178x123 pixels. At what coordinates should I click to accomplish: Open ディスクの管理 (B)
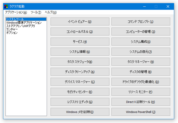pos(141,72)
